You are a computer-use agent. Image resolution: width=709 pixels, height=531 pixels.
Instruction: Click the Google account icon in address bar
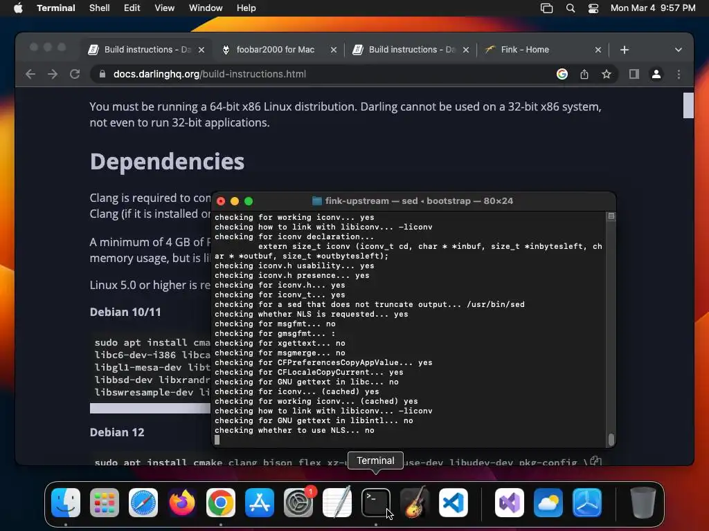tap(562, 74)
